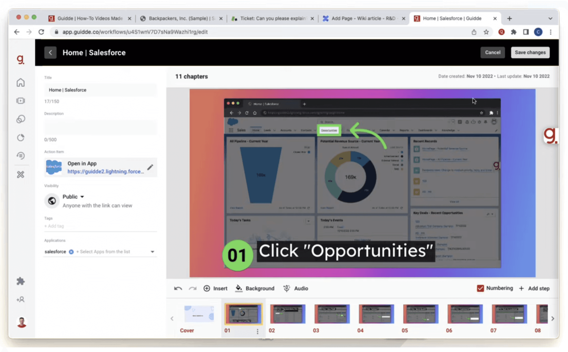Screen dimensions: 568x352
Task: Open the pie chart sidebar icon
Action: pos(21,138)
